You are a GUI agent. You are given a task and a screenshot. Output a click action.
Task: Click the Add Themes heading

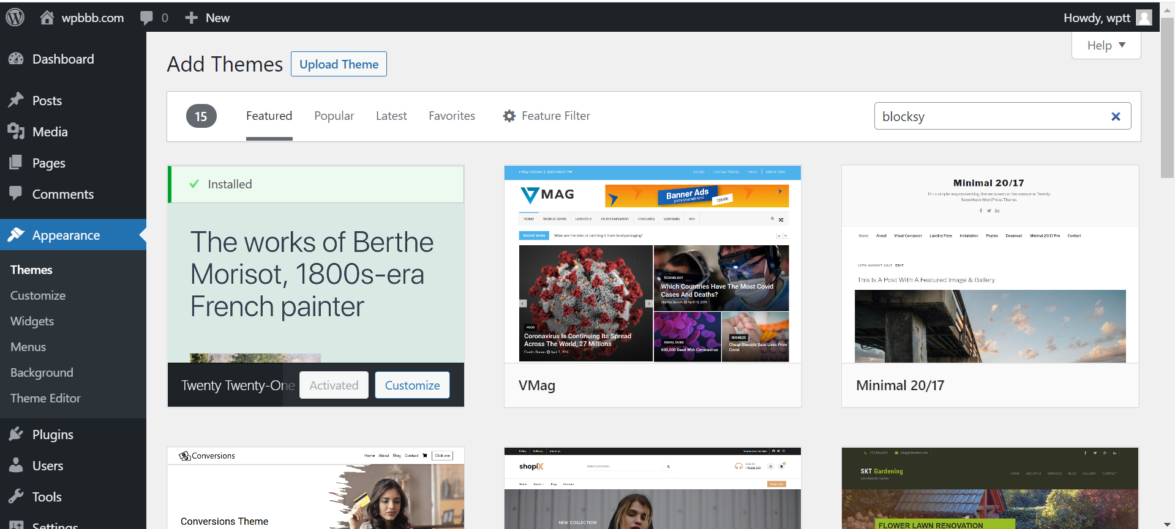[x=225, y=64]
